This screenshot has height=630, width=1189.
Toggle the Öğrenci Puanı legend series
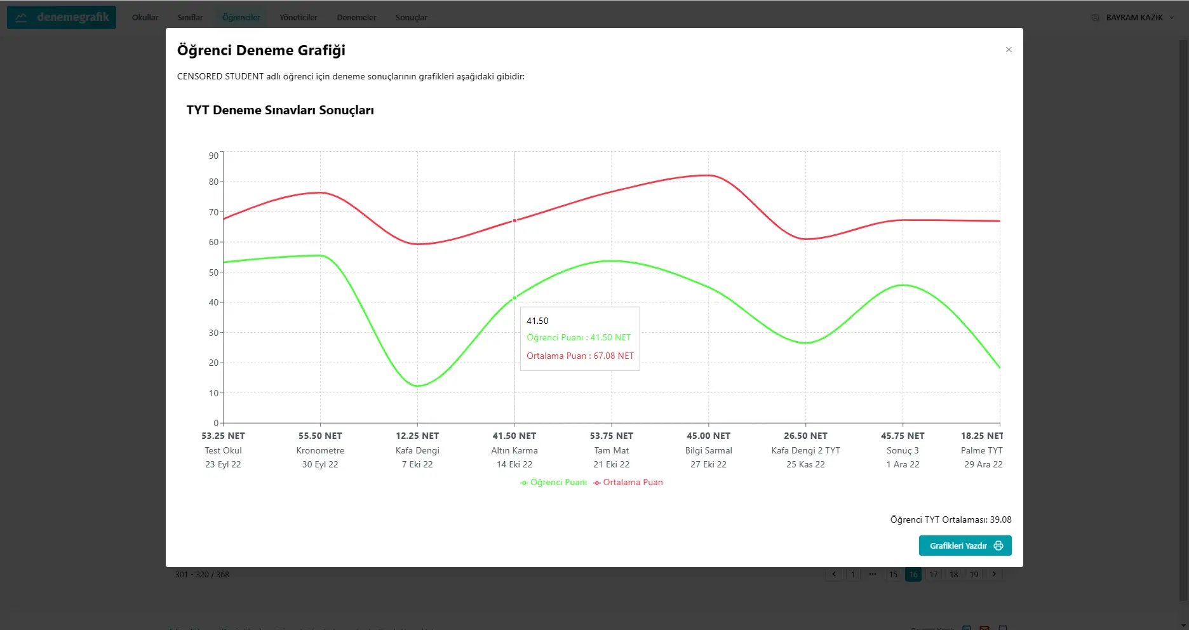click(554, 483)
